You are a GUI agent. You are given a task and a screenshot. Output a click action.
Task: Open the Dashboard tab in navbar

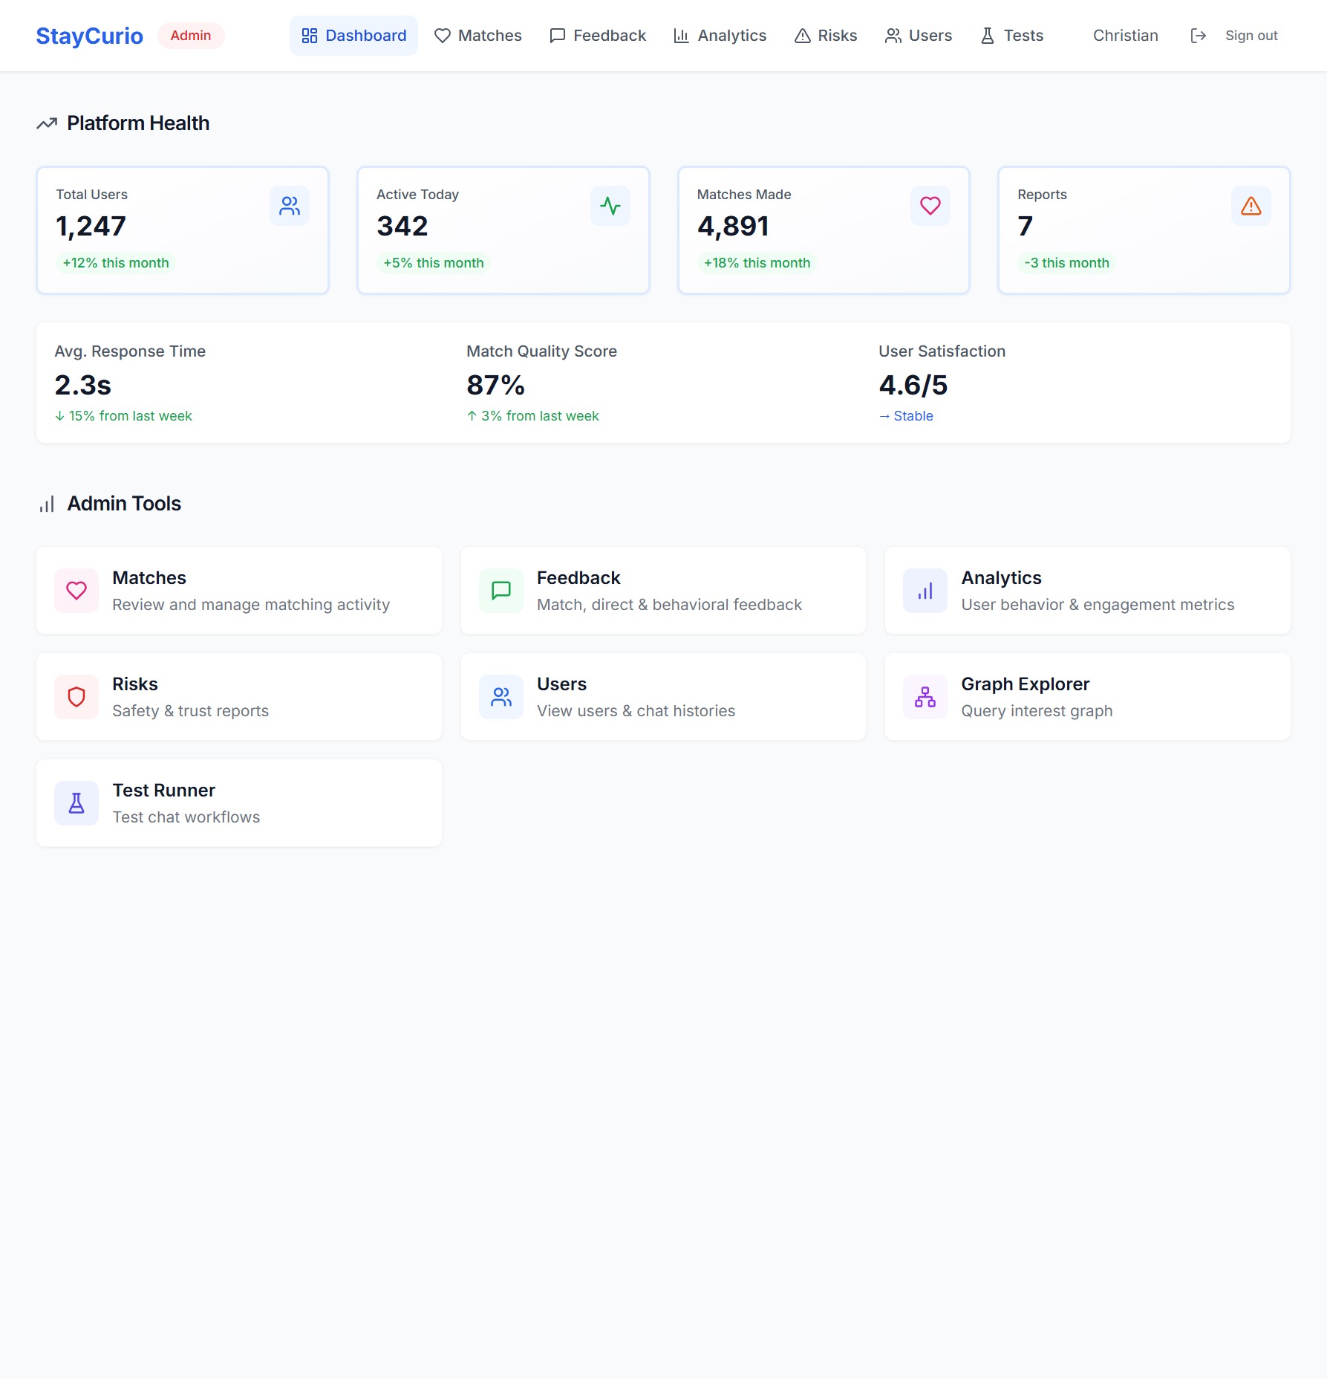point(353,36)
